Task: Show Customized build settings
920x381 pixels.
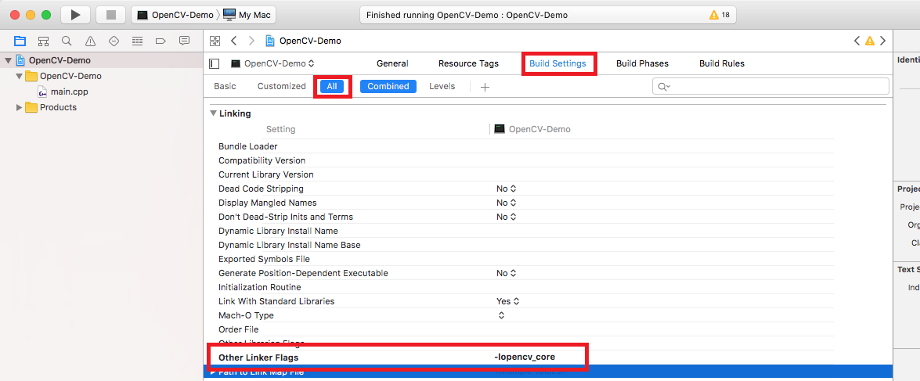Action: pos(282,86)
